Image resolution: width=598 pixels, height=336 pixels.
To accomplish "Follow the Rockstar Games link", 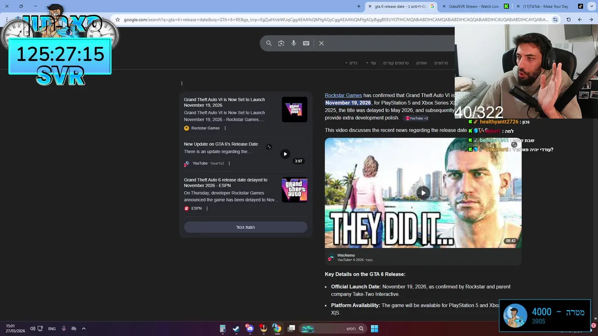I will (x=343, y=95).
